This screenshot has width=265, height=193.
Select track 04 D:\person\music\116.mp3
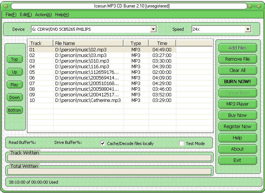pyautogui.click(x=102, y=67)
